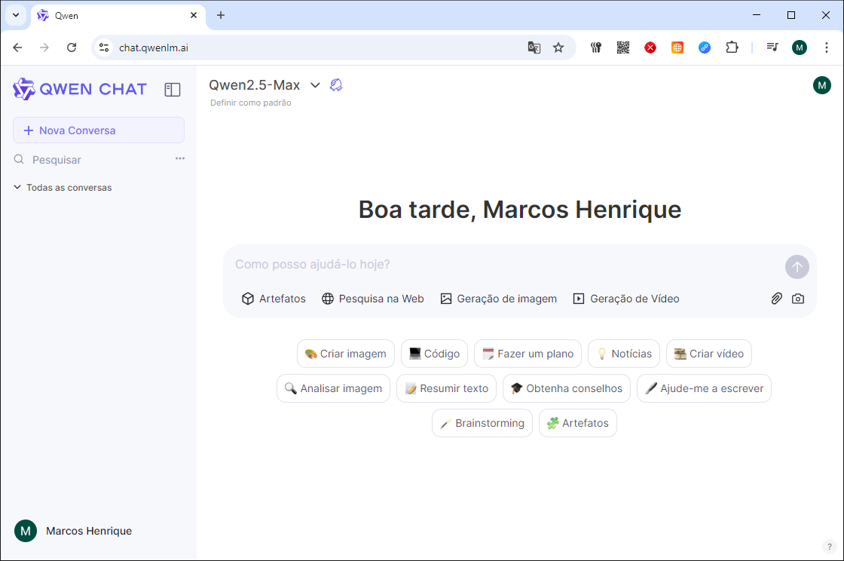Open the orange globe extension icon
The height and width of the screenshot is (561, 844).
coord(677,48)
